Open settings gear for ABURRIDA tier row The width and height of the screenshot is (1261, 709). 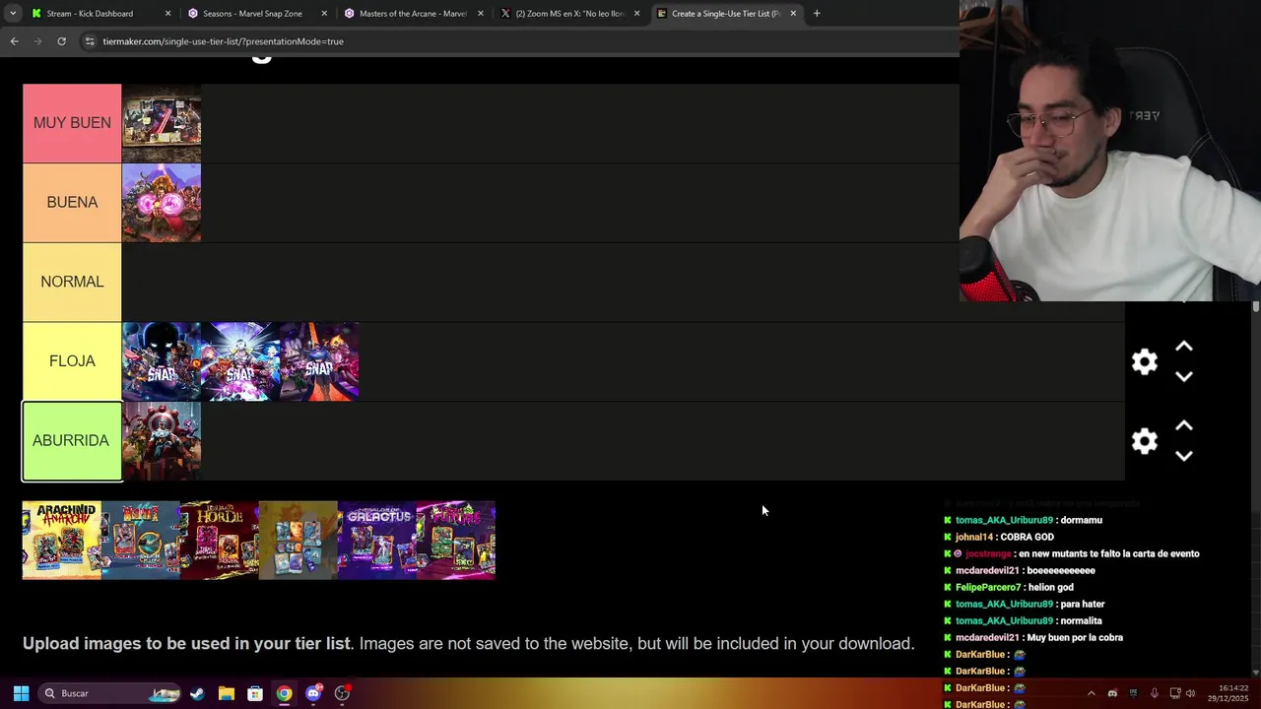pyautogui.click(x=1144, y=441)
